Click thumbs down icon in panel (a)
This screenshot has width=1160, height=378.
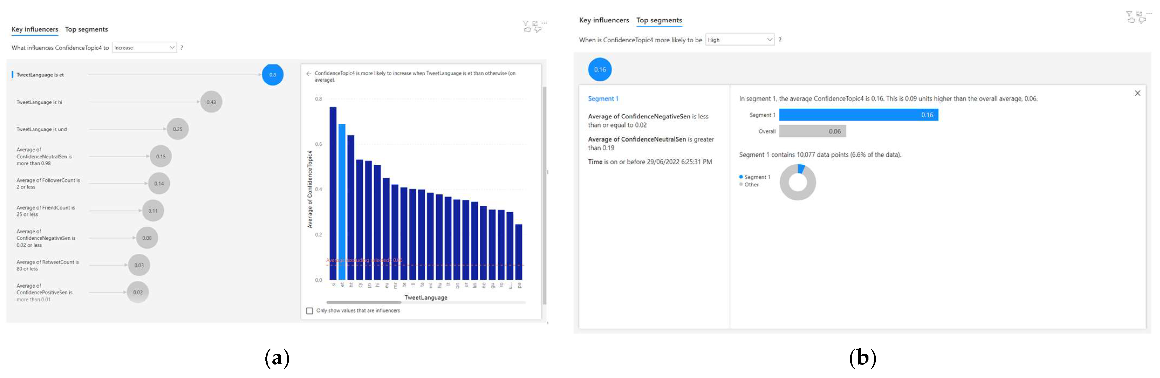pyautogui.click(x=538, y=30)
